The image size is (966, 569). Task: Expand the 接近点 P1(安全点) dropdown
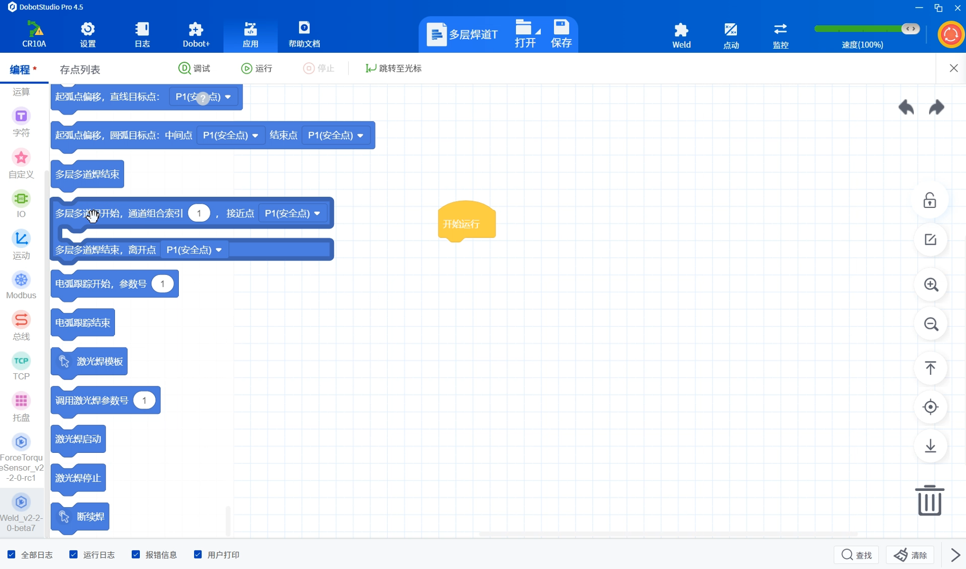(x=292, y=213)
